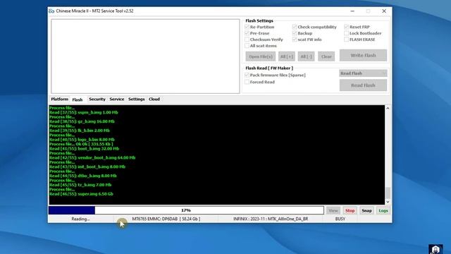
Task: Open the Security tab
Action: pos(97,99)
